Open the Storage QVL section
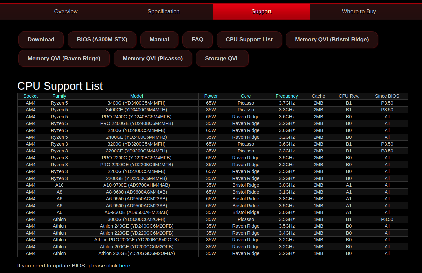This screenshot has height=273, width=422. (x=222, y=58)
